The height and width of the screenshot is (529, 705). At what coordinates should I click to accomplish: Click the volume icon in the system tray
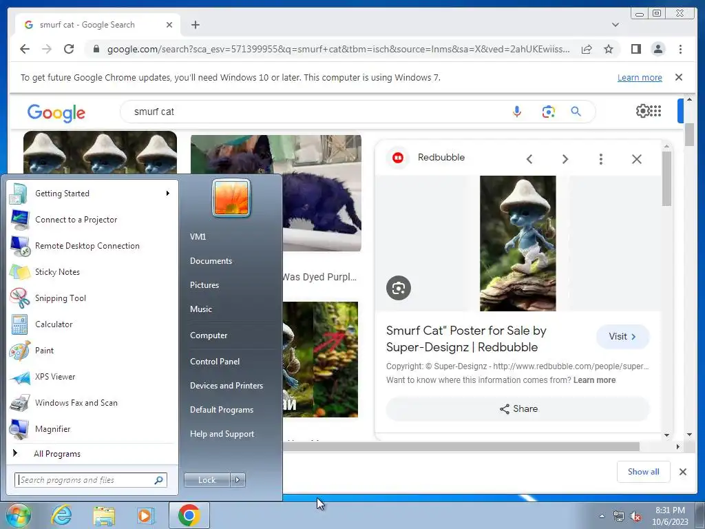pos(635,517)
